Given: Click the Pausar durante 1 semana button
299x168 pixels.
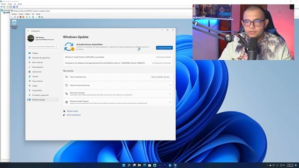Looking at the screenshot, I should click(x=160, y=77).
